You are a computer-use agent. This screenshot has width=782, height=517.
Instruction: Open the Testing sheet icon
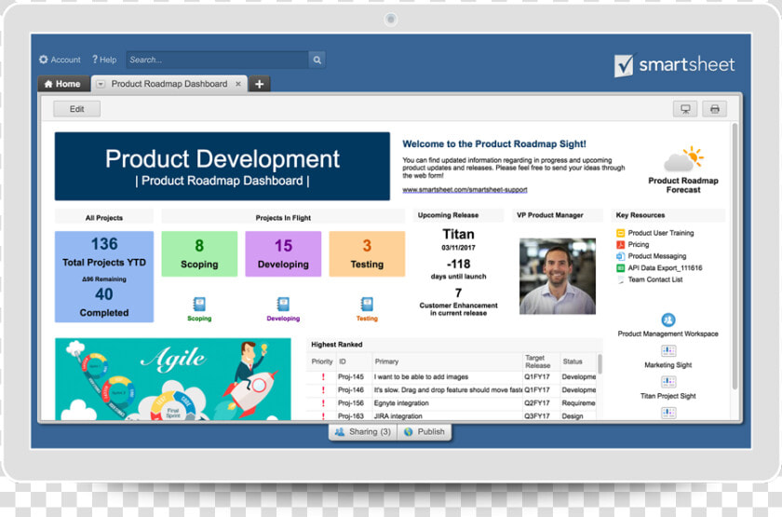click(x=367, y=304)
